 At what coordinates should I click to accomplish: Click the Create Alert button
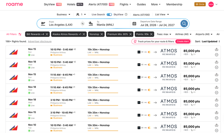183,41
